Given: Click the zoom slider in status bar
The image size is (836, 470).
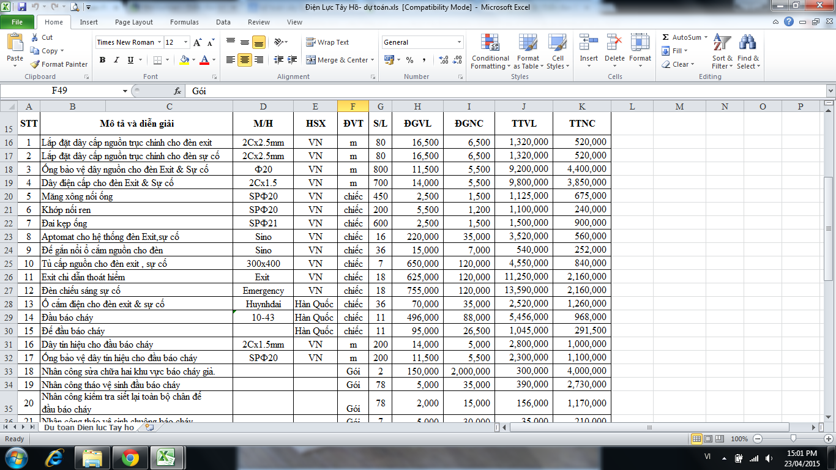Looking at the screenshot, I should tap(793, 439).
